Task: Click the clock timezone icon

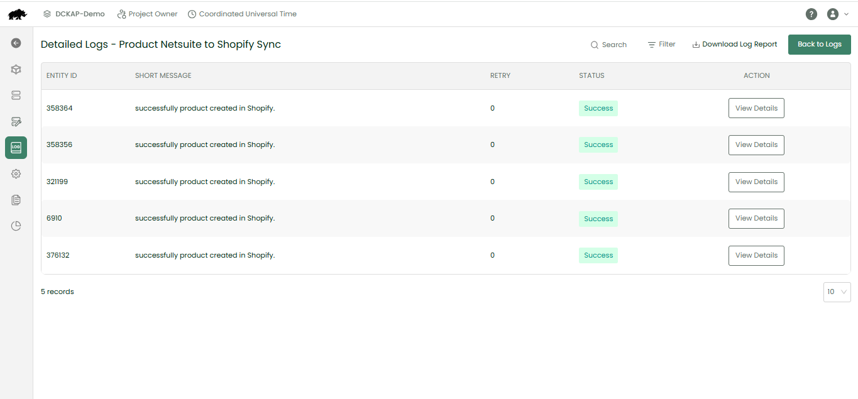Action: [x=192, y=14]
